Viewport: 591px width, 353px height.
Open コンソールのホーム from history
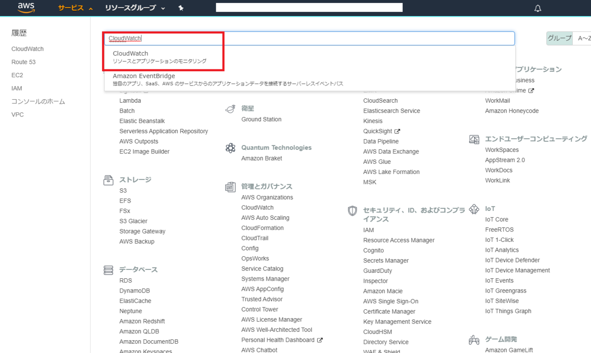(x=38, y=102)
